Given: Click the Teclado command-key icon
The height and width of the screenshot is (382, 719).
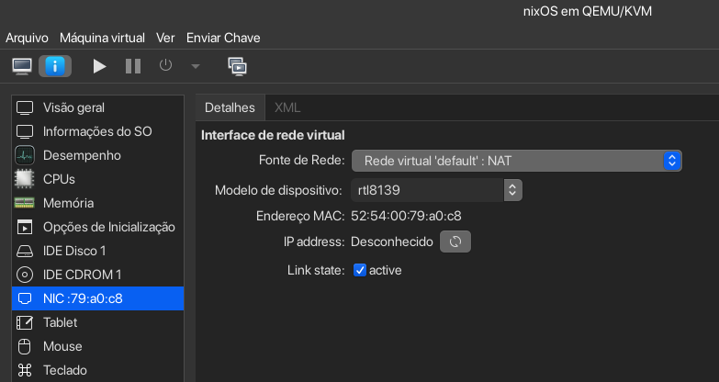Looking at the screenshot, I should [25, 370].
